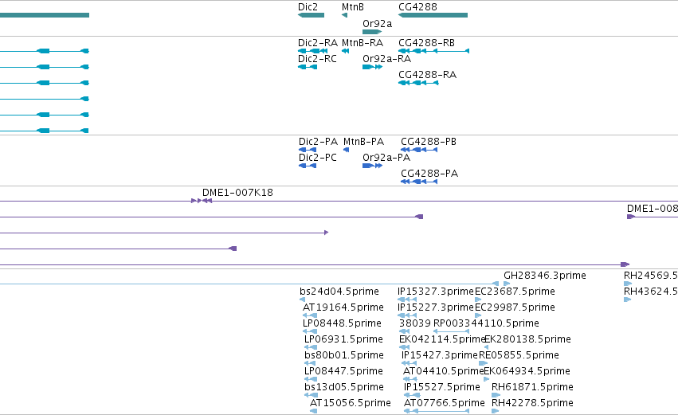Select the bs13d05.5prime label
Image resolution: width=678 pixels, height=415 pixels.
[x=343, y=387]
